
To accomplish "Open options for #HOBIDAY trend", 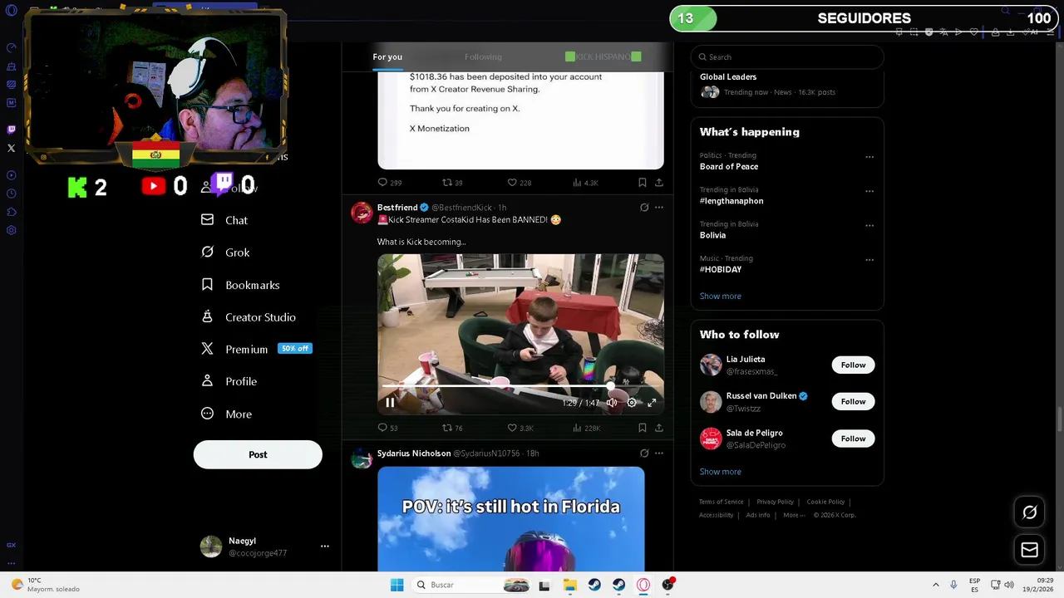I will [x=869, y=260].
